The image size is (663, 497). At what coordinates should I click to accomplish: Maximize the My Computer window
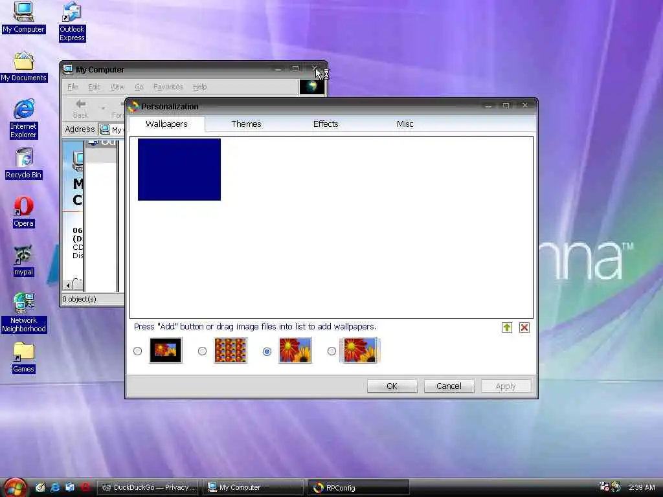(x=295, y=69)
